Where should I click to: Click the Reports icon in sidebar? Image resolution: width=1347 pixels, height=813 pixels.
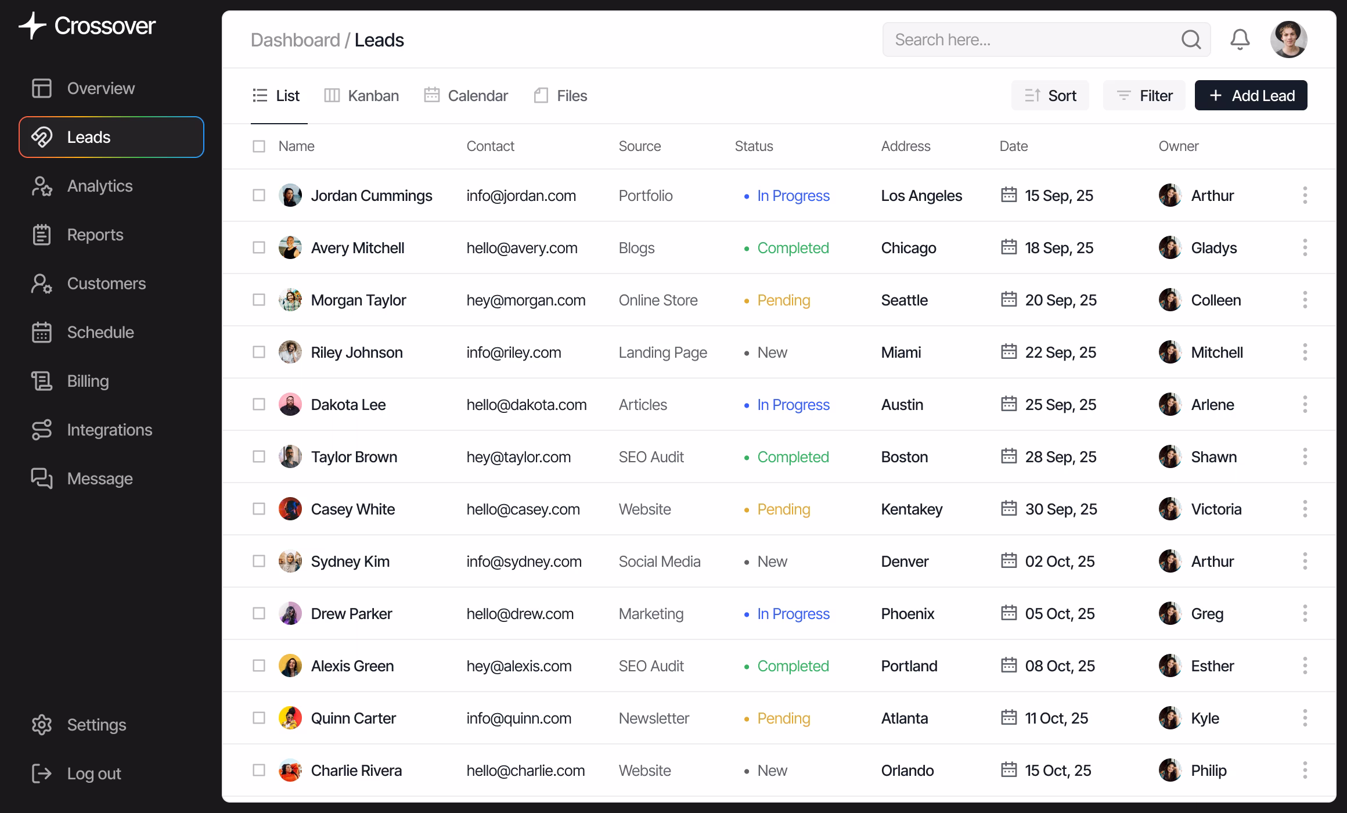click(x=42, y=235)
